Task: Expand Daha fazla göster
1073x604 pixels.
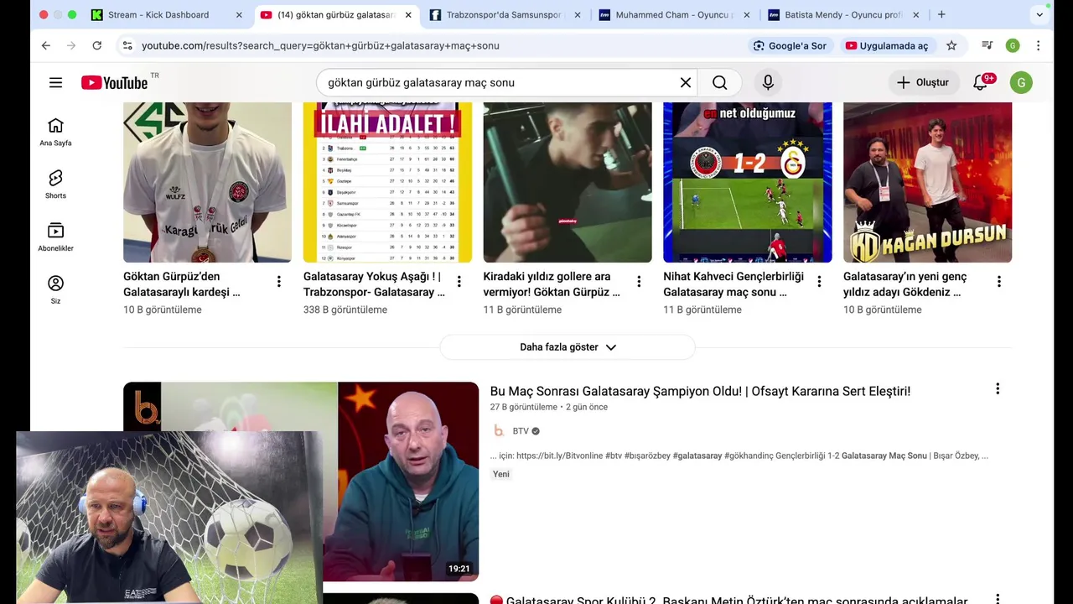Action: coord(568,347)
